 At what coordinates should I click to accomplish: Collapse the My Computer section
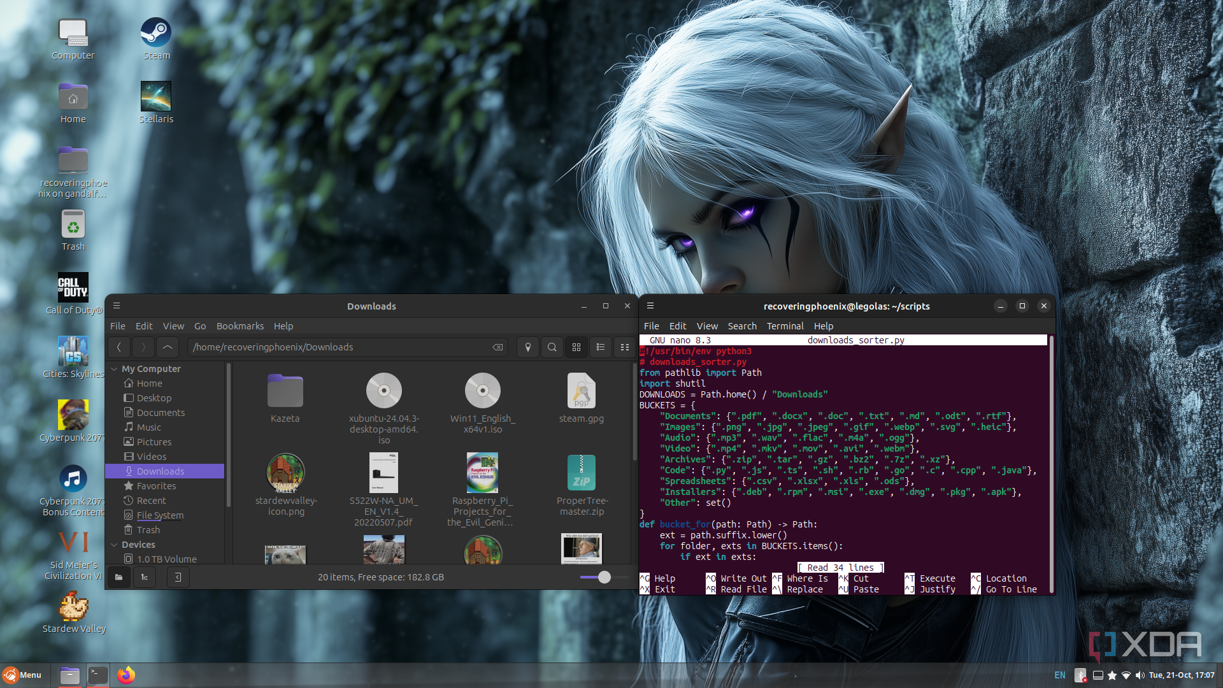coord(114,369)
